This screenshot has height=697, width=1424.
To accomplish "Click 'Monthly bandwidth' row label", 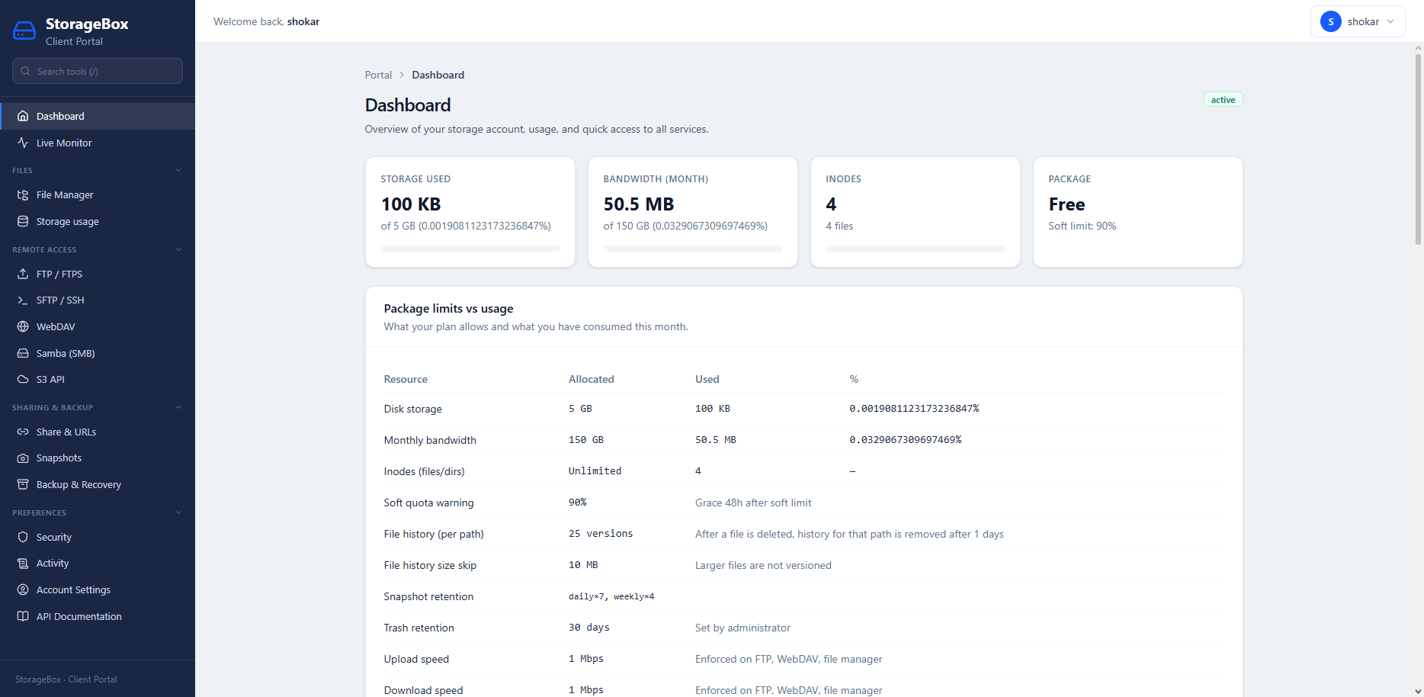I will (x=430, y=440).
